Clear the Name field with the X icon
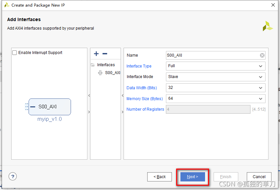 tap(262, 55)
